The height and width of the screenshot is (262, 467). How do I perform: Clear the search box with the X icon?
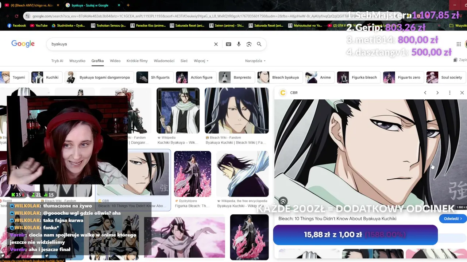point(216,44)
